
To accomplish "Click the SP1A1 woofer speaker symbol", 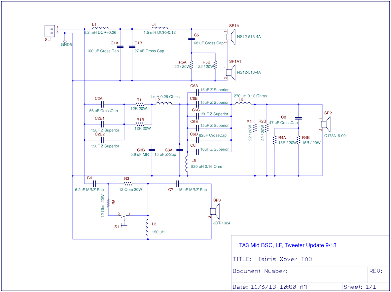I will pos(231,73).
